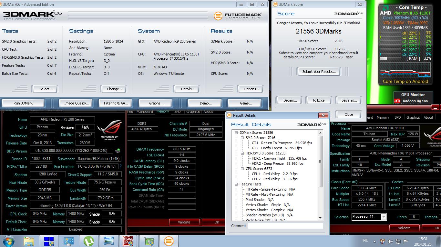Image resolution: width=441 pixels, height=247 pixels.
Task: Click the HU input language indicator
Action: tap(365, 241)
